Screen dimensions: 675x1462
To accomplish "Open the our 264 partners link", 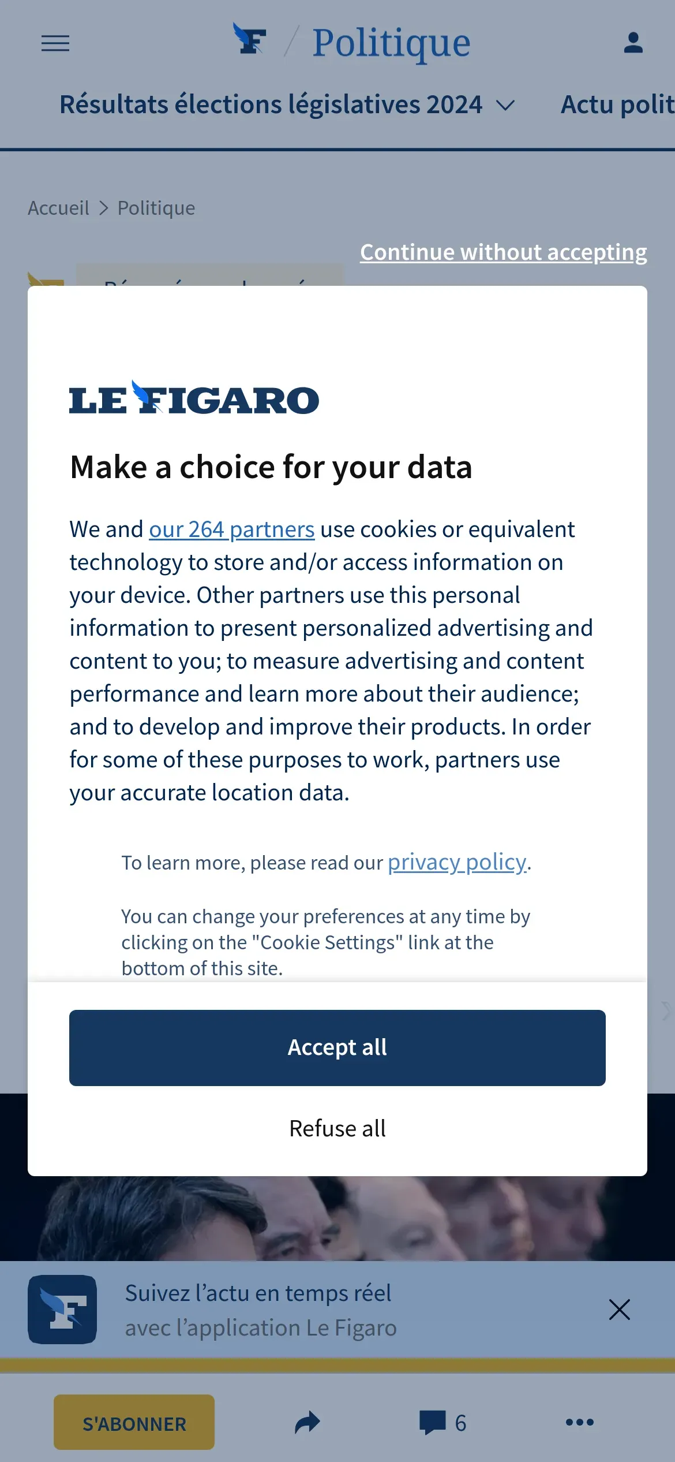I will click(x=231, y=529).
